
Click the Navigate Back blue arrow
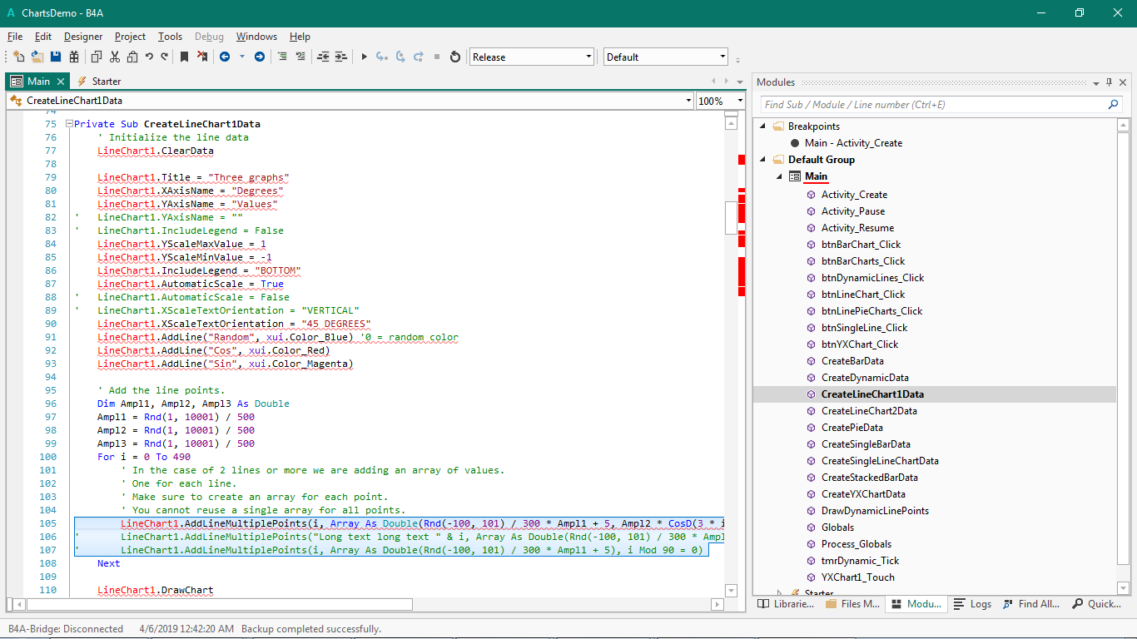coord(225,57)
